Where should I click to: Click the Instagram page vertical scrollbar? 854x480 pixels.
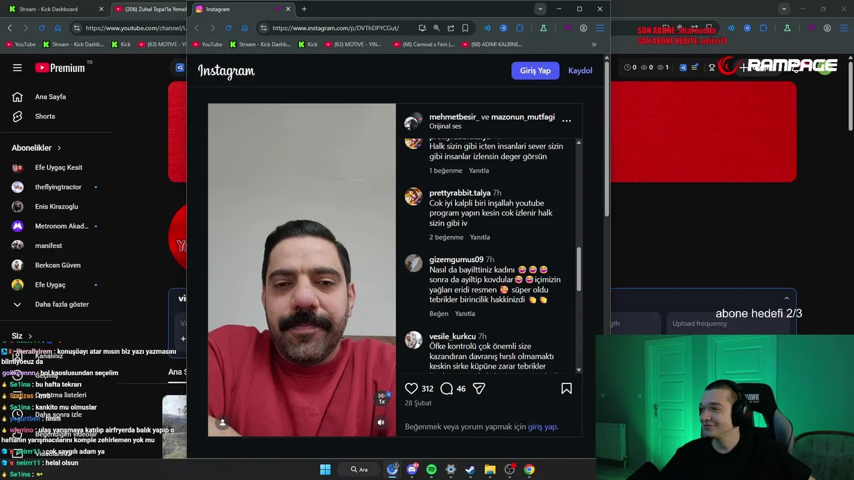[606, 140]
